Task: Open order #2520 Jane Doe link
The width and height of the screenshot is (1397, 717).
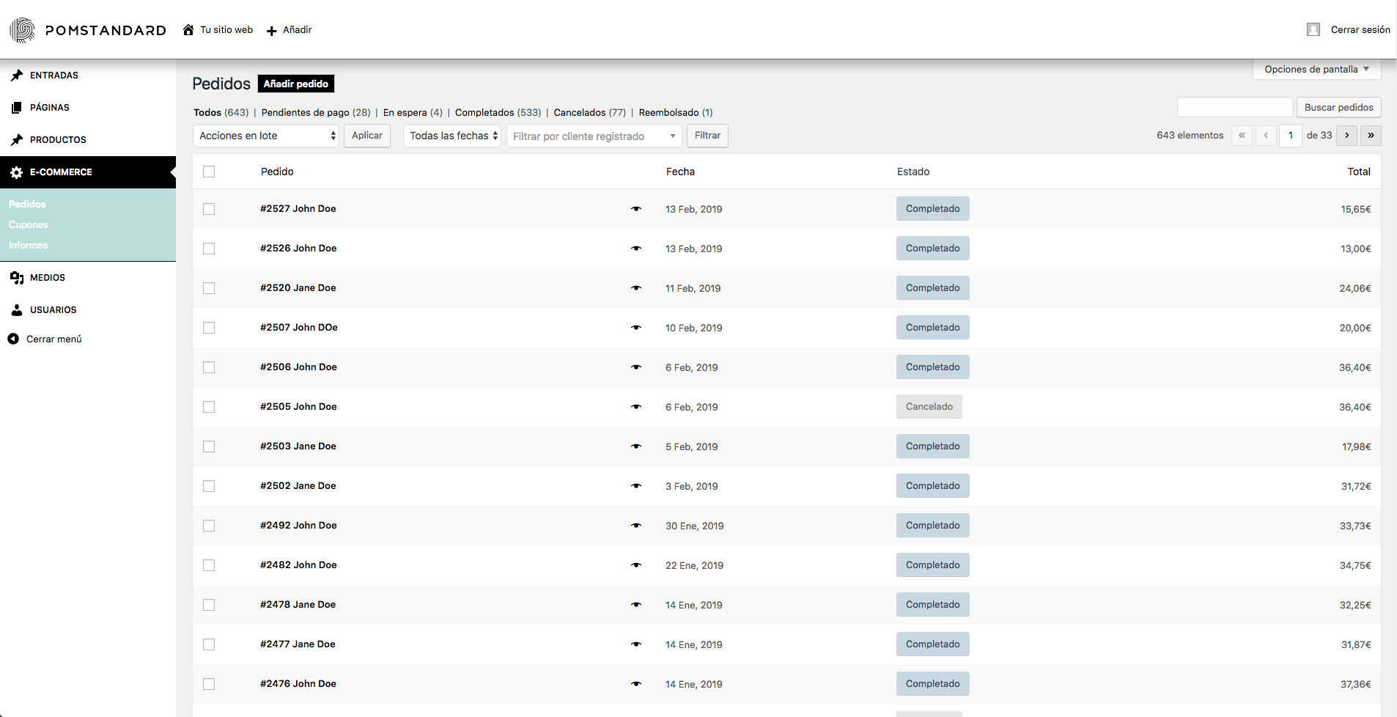Action: coord(298,288)
